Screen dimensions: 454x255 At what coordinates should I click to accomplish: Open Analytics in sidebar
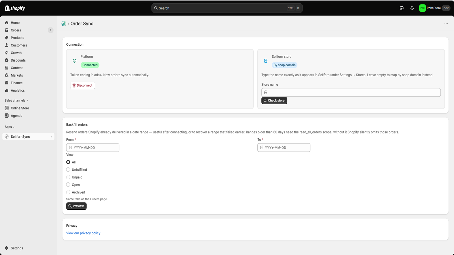coord(28,90)
